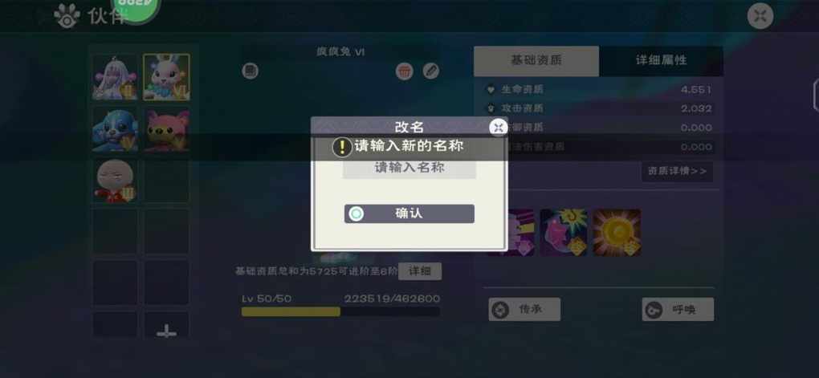Viewport: 819px width, 378px height.
Task: Click the golden sun skill icon
Action: point(617,232)
